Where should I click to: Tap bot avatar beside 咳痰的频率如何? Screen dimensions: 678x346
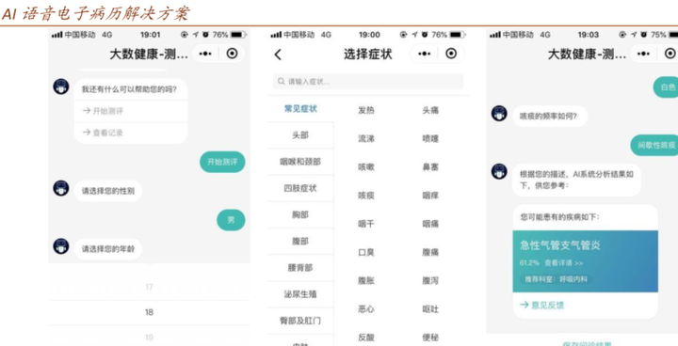point(499,113)
